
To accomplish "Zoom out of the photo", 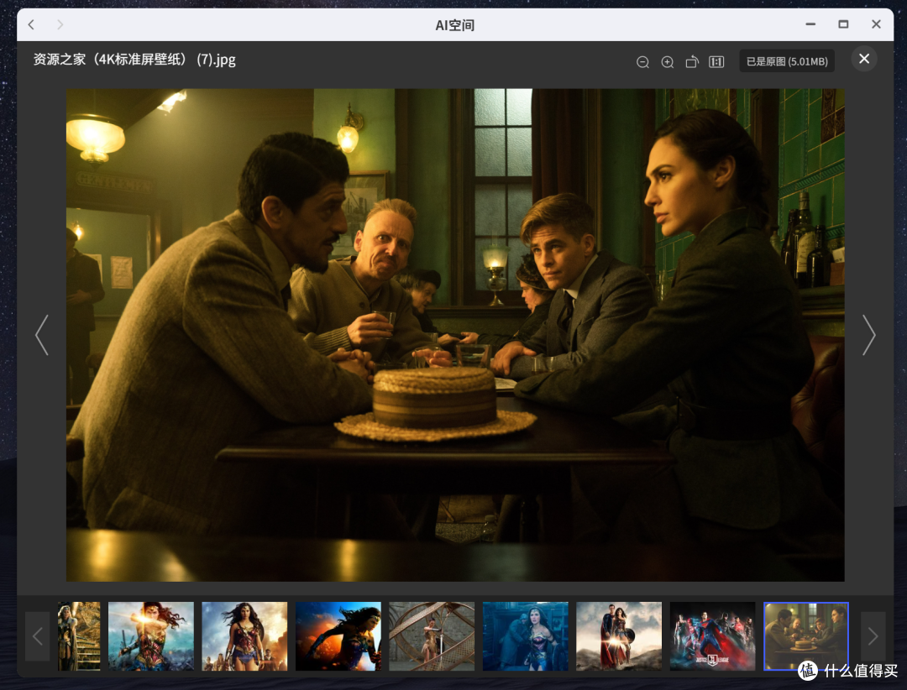I will [x=642, y=62].
